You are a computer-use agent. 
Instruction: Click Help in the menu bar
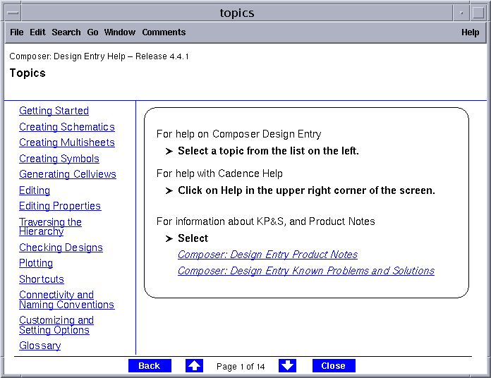pyautogui.click(x=470, y=32)
